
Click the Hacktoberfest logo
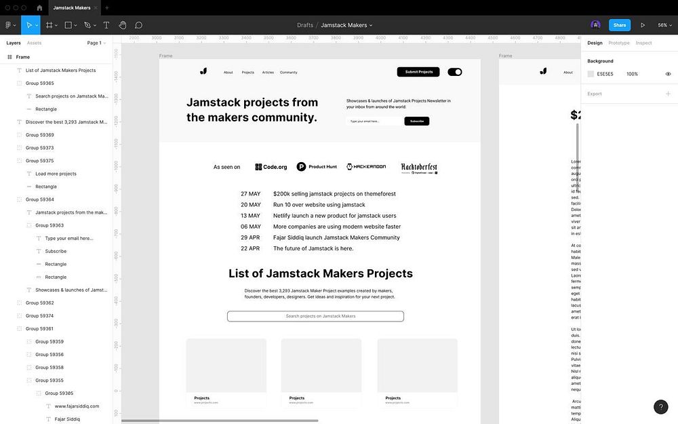pyautogui.click(x=419, y=168)
